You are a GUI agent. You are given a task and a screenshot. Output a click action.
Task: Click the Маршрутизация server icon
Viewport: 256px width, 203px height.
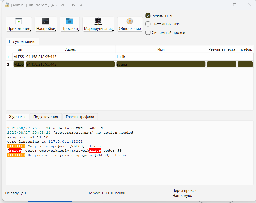(98, 21)
